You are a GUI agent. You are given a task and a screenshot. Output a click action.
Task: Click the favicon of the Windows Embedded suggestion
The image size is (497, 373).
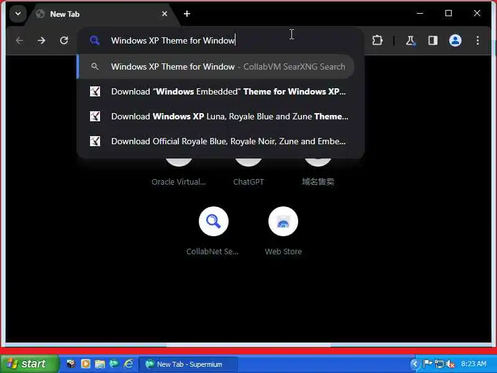(95, 91)
